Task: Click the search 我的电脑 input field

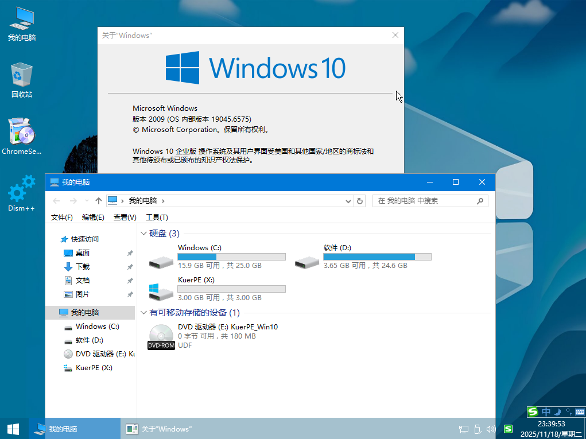Action: (x=425, y=201)
